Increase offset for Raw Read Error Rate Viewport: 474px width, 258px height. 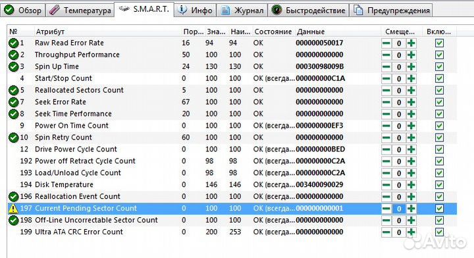tap(411, 43)
